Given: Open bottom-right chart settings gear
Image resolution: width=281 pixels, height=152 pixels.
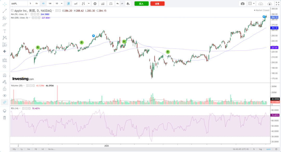Looking at the screenshot, I should click(x=276, y=149).
